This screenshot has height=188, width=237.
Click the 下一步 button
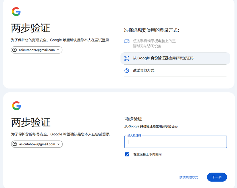point(217,177)
